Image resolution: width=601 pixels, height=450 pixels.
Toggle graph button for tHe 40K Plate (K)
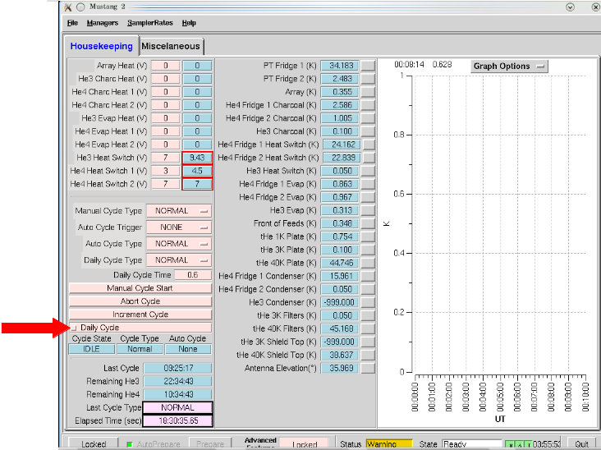coord(368,263)
